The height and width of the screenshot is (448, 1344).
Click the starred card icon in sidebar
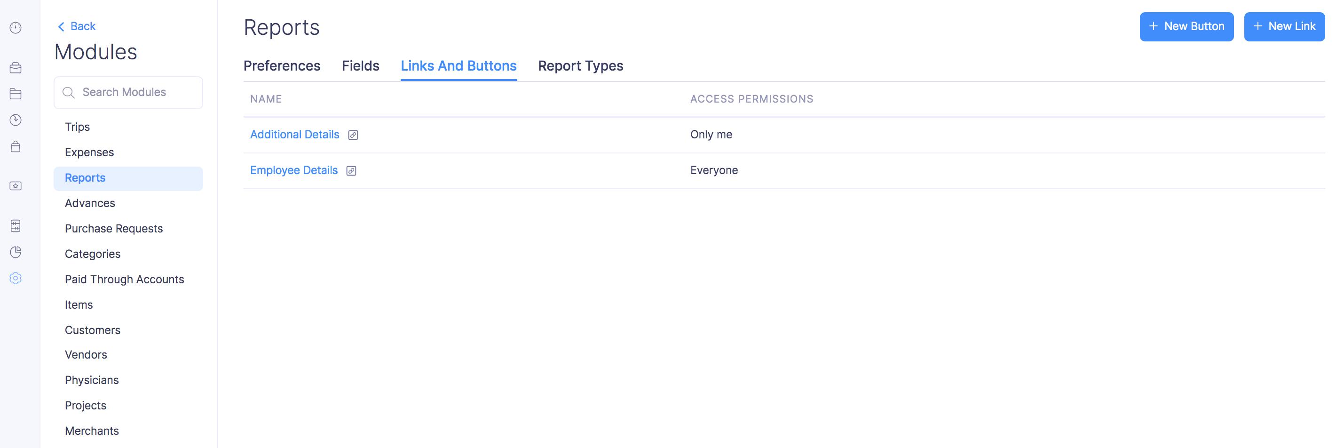point(16,186)
